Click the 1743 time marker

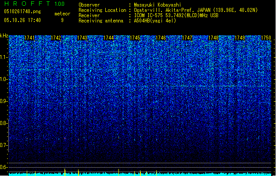point(82,38)
